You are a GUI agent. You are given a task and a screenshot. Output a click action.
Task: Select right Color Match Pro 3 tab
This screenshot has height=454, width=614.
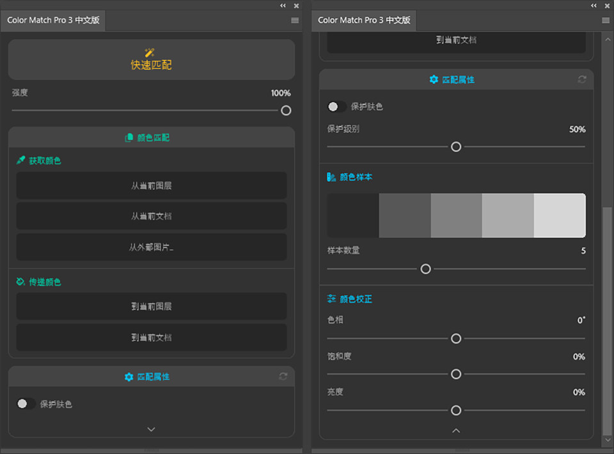[x=364, y=20]
